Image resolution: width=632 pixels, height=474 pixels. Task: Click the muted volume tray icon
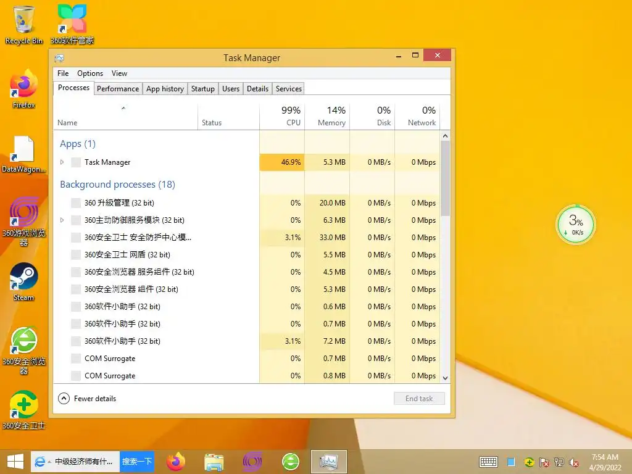click(x=574, y=462)
